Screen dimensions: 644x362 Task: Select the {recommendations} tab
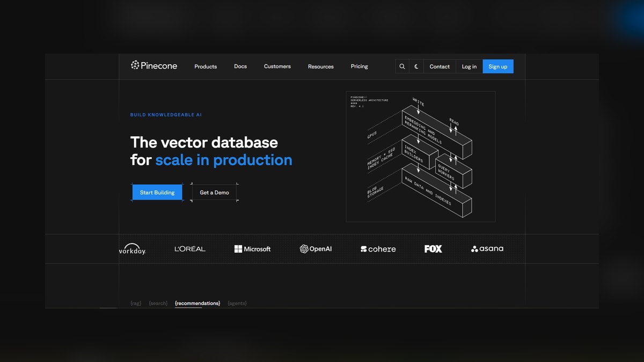pos(197,304)
